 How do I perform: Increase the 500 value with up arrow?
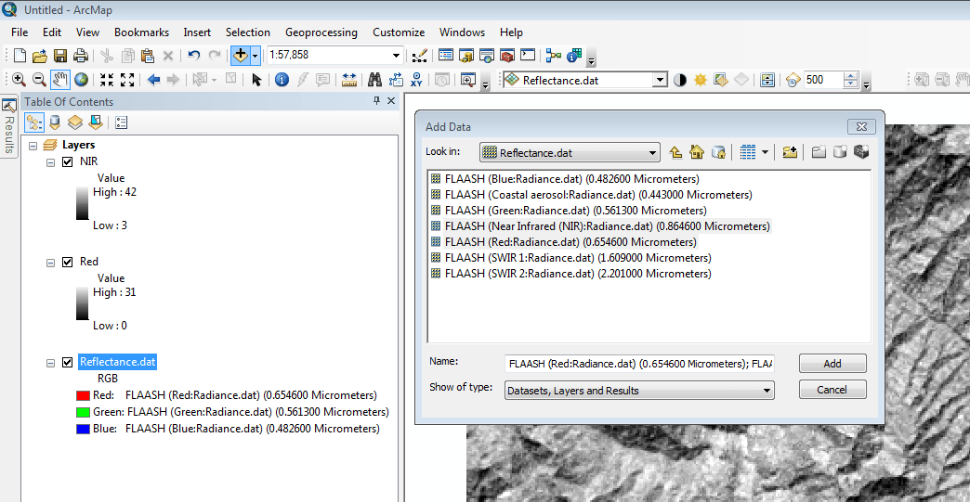pos(851,76)
